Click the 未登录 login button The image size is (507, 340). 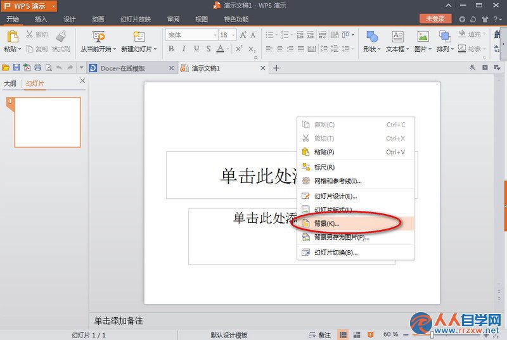tap(435, 19)
